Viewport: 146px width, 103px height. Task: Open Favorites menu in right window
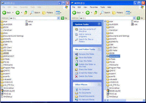[x=94, y=7]
